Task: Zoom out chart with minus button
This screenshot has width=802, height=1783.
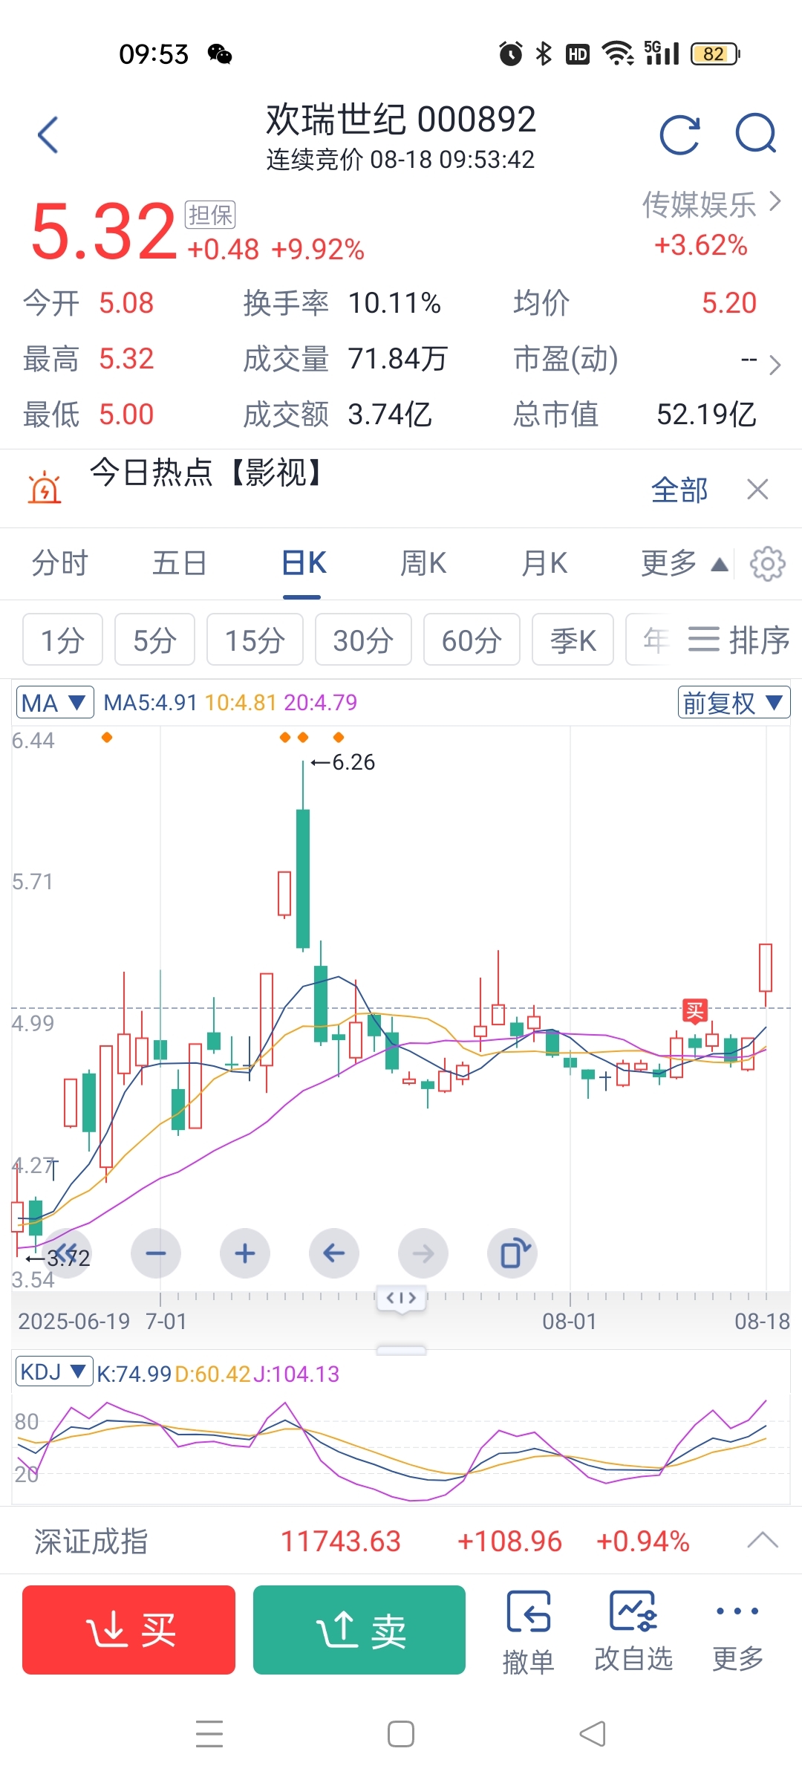Action: [x=156, y=1254]
